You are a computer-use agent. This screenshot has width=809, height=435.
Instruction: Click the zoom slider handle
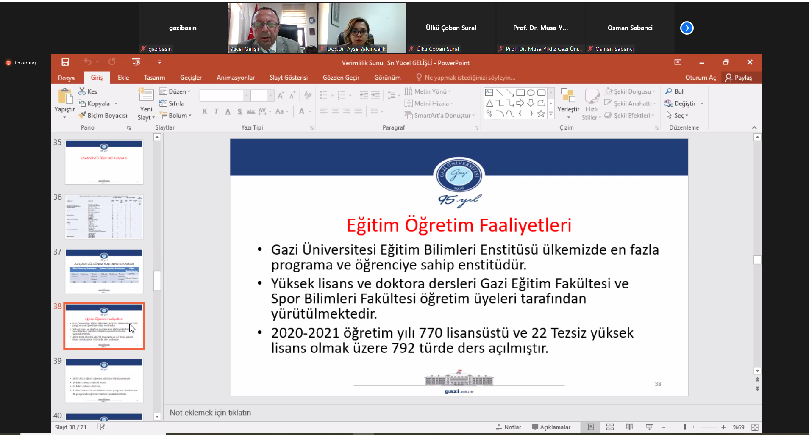tap(685, 427)
